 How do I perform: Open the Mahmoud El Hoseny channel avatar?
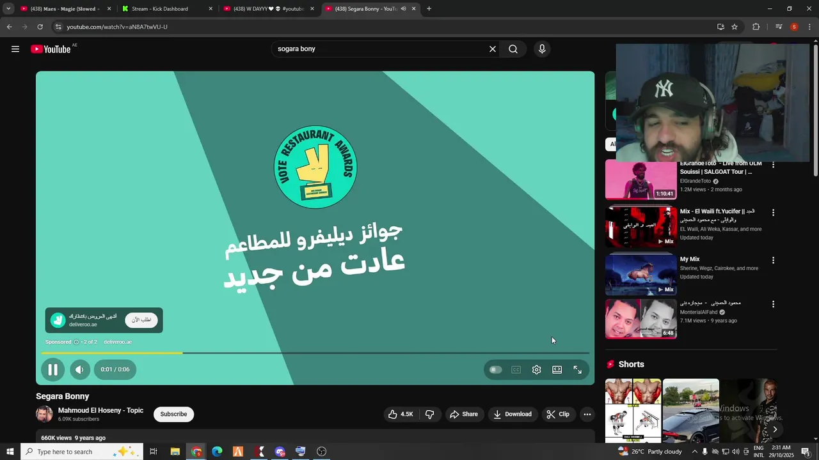point(44,414)
